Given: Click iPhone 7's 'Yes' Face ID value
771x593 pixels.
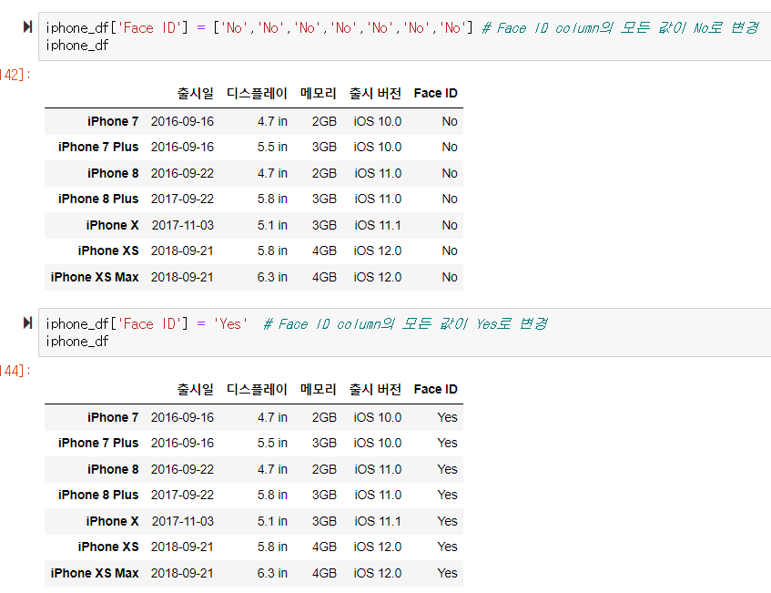Looking at the screenshot, I should pos(448,417).
